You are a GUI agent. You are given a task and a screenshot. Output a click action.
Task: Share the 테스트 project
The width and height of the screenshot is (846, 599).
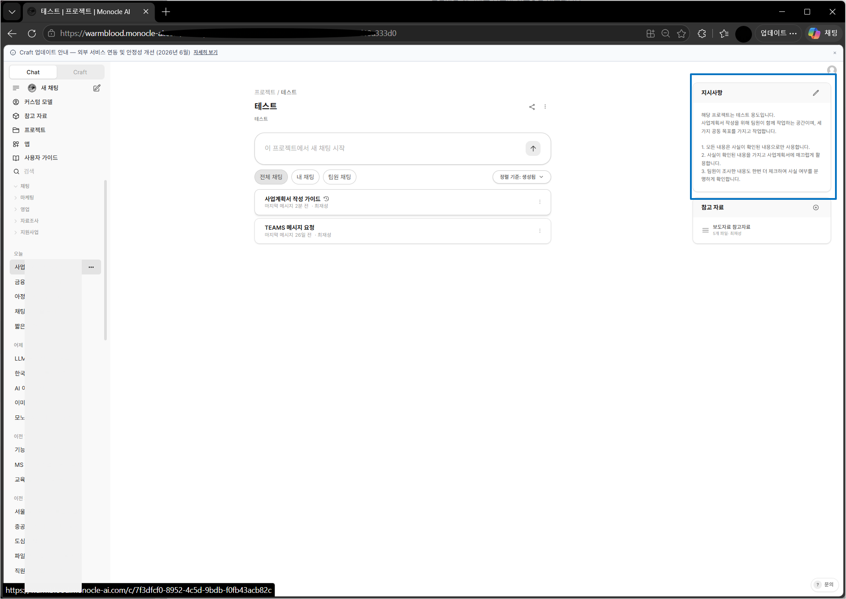click(x=532, y=107)
